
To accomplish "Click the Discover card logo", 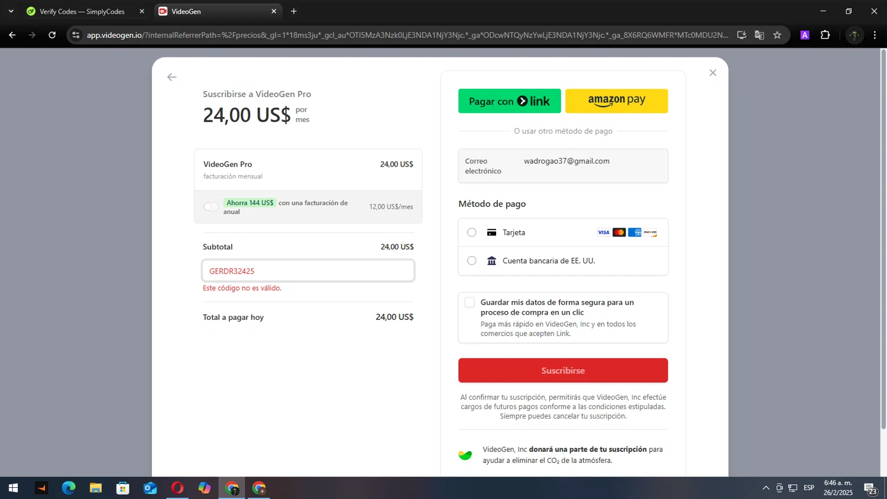I will point(650,232).
